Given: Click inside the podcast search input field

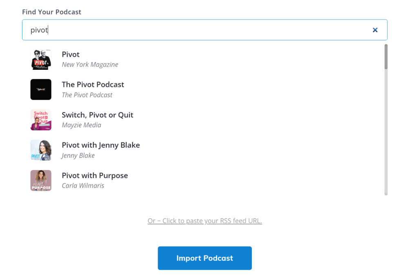Looking at the screenshot, I should [163, 30].
